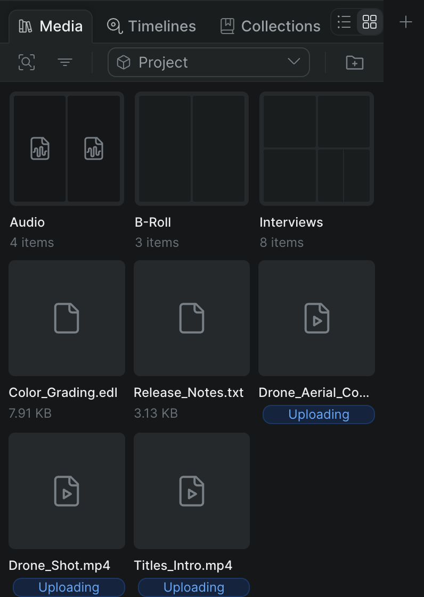Screen dimensions: 424x597
Task: Click the Release_Notes.txt file name
Action: click(x=189, y=393)
